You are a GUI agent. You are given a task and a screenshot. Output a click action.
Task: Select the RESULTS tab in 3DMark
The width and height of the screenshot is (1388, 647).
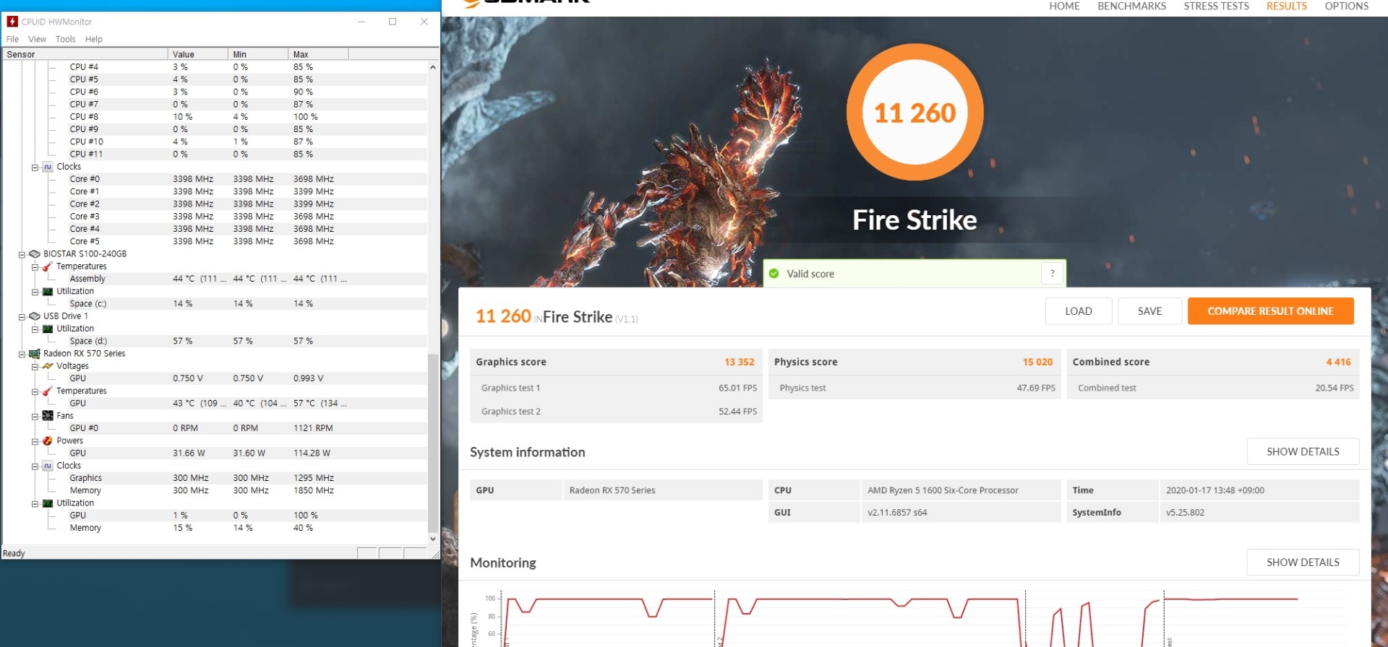(1286, 6)
